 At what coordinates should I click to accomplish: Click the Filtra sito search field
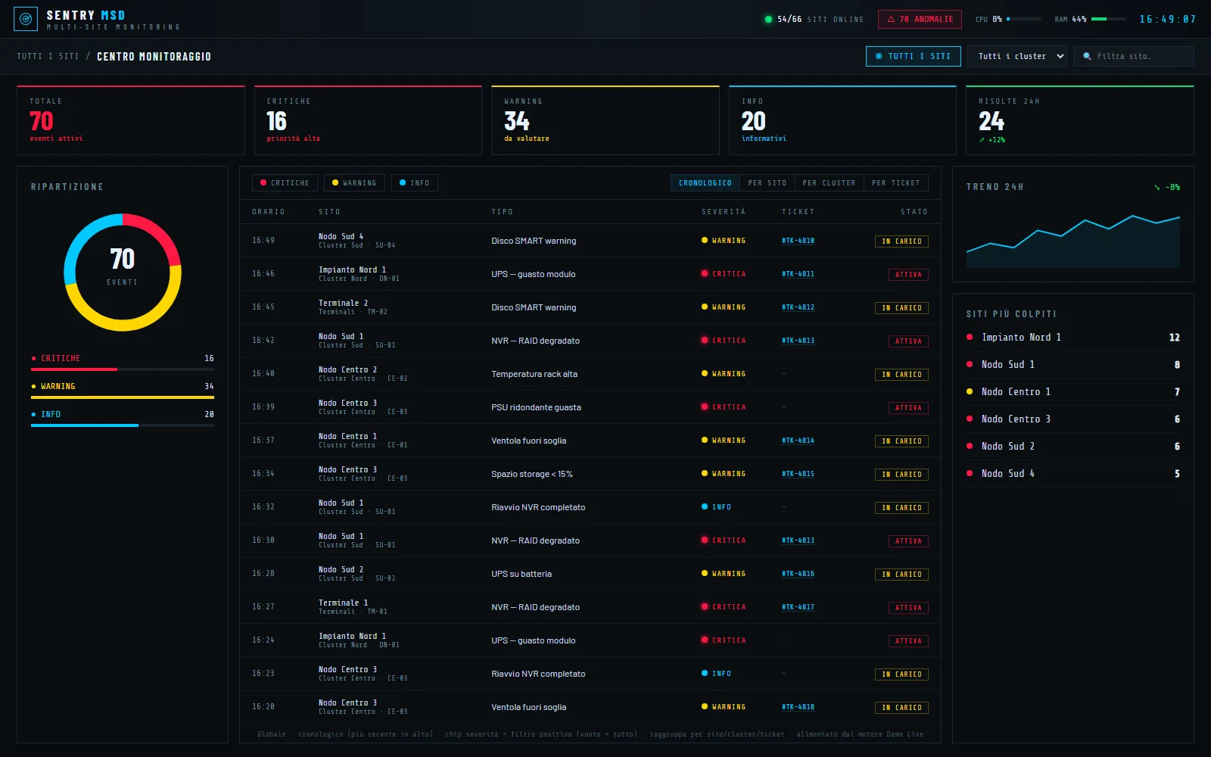click(x=1133, y=56)
